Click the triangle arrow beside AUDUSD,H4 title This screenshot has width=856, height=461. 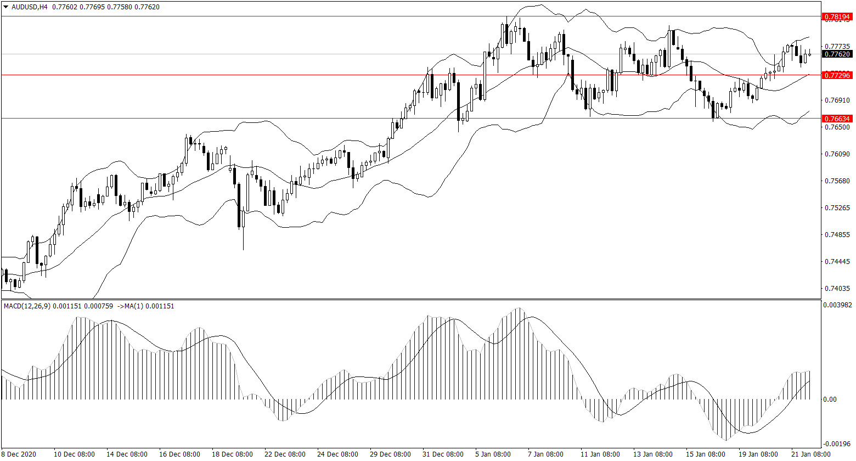tap(5, 7)
